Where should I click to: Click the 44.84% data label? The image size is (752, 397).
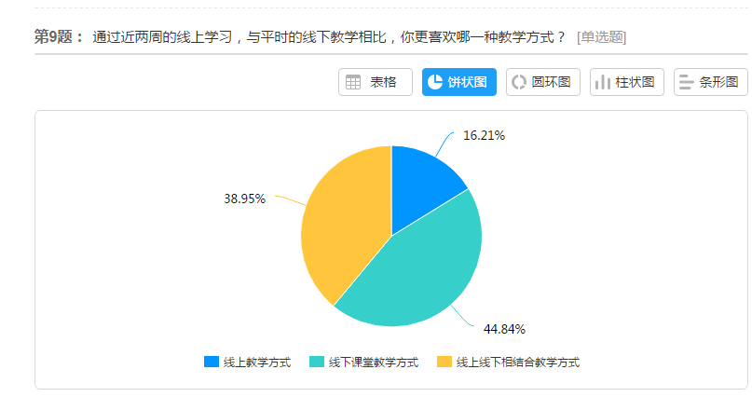504,329
